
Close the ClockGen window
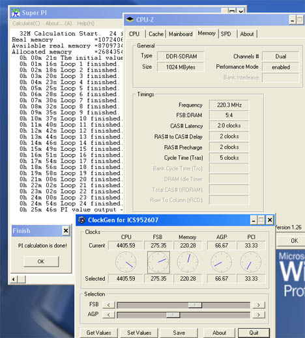[270, 220]
